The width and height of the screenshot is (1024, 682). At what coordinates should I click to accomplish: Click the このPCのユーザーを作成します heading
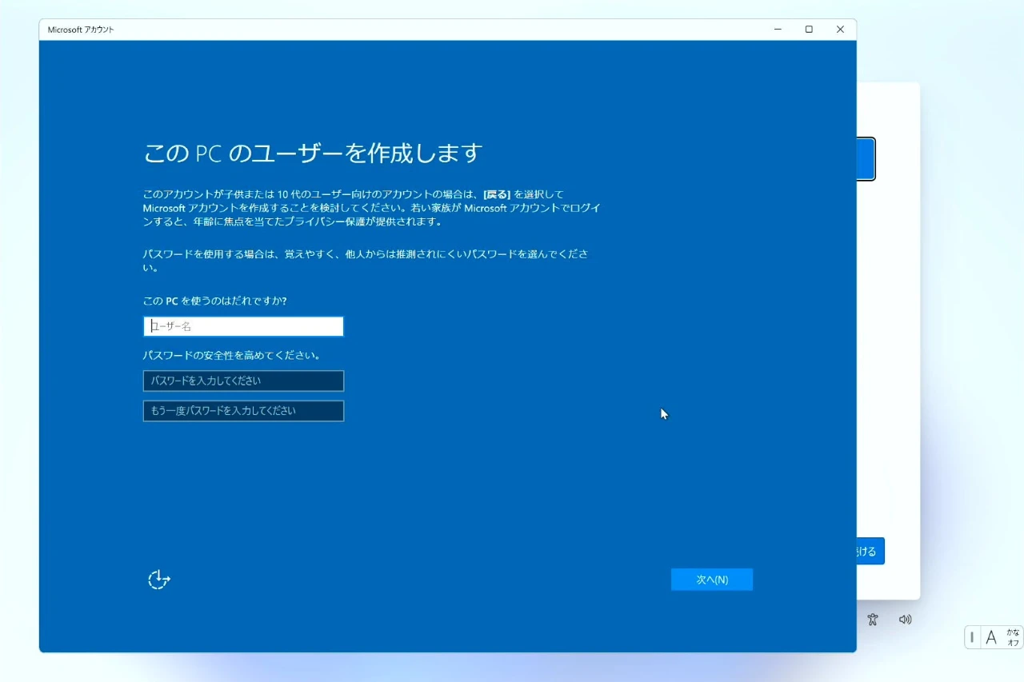pyautogui.click(x=313, y=153)
